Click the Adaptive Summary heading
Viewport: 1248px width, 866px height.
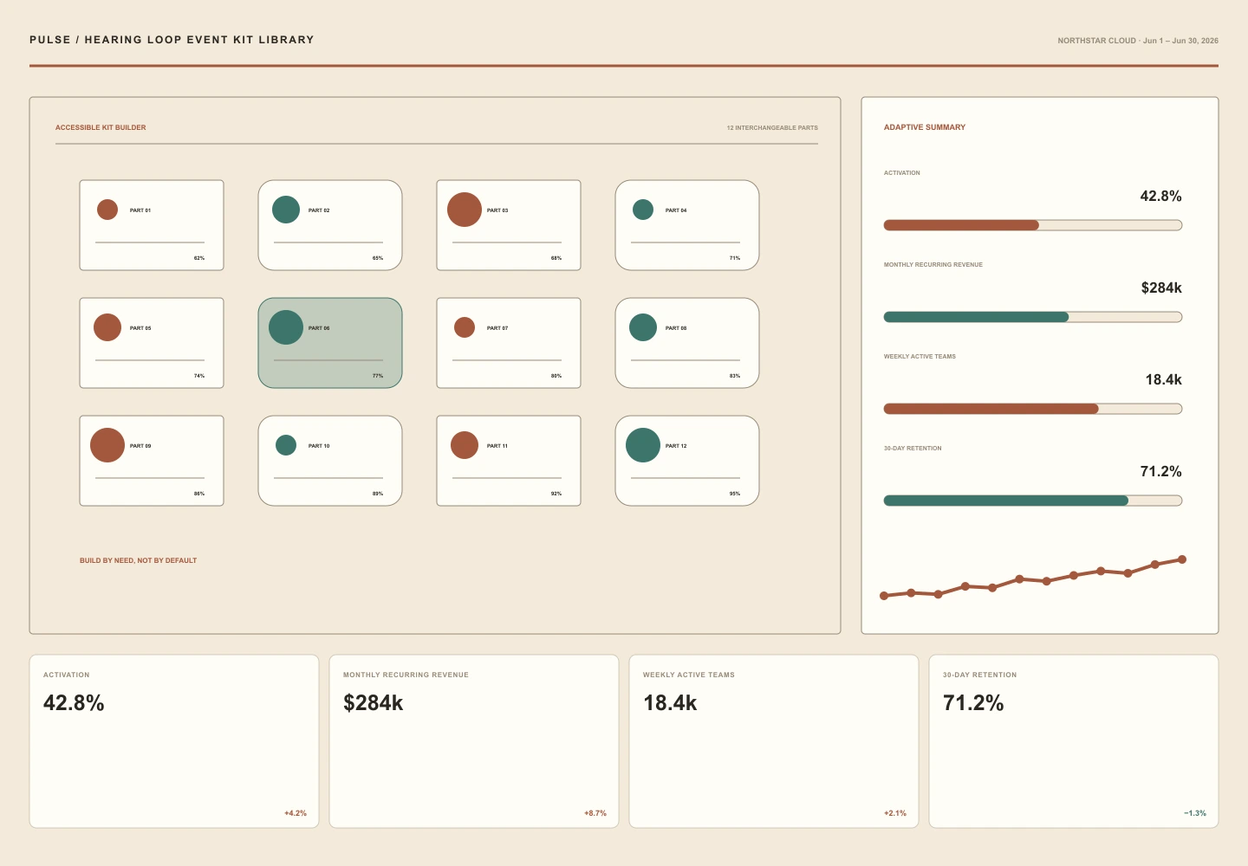925,127
